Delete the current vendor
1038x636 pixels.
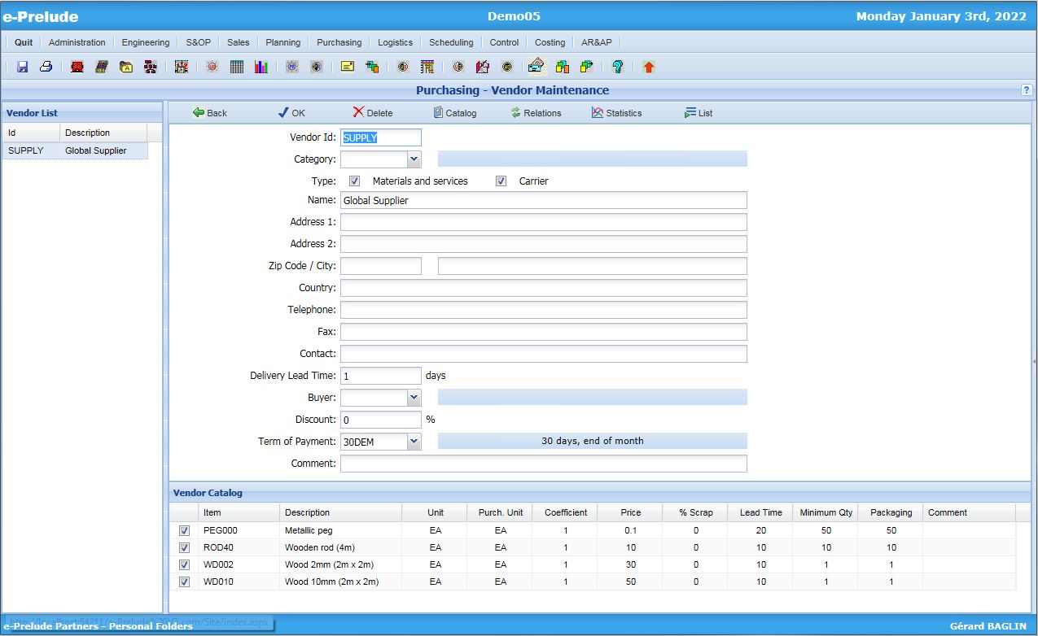coord(372,113)
